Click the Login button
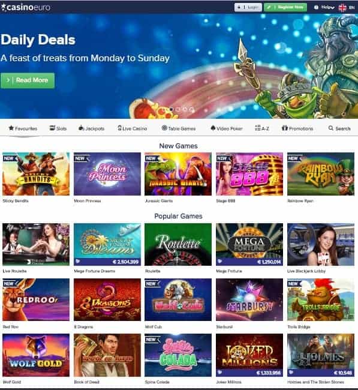Viewport: 358px width, 390px height. point(248,7)
